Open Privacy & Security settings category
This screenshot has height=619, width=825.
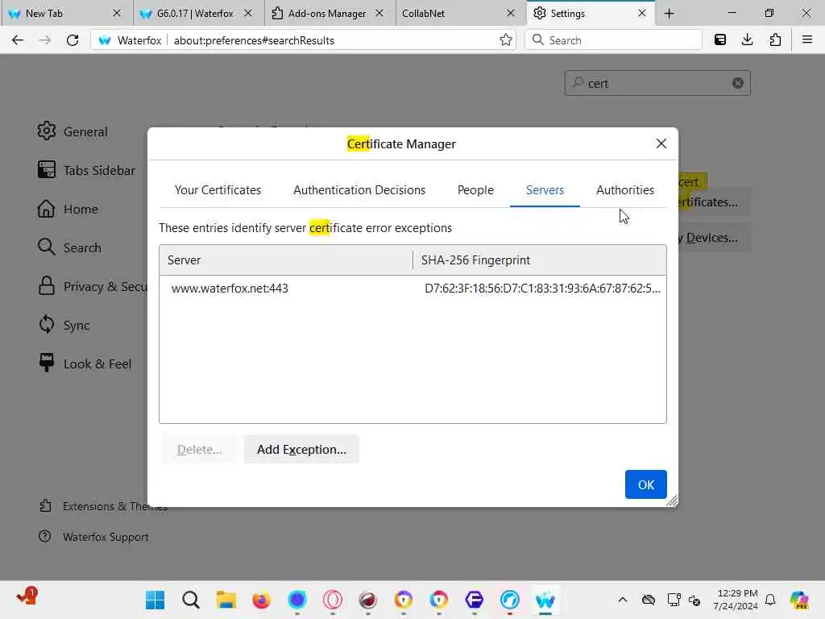(92, 286)
